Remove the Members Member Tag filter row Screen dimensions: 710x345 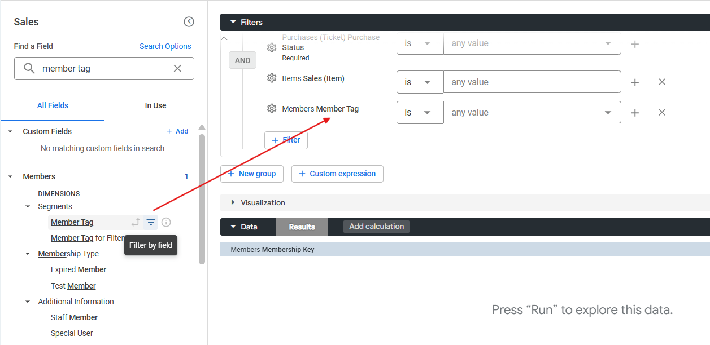[x=662, y=112]
